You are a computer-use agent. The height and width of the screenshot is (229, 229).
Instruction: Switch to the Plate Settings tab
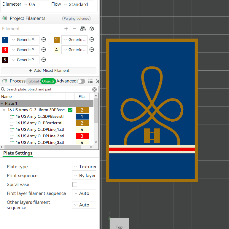(18, 153)
